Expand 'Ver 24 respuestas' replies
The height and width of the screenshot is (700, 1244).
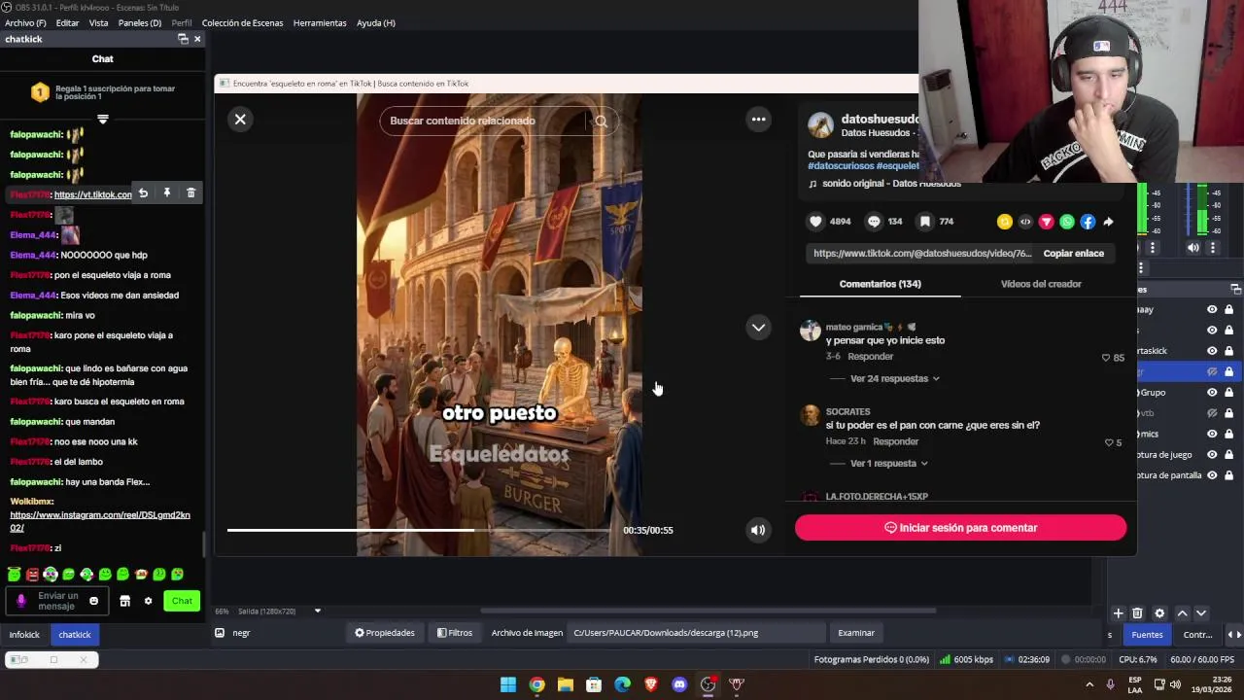coord(894,378)
